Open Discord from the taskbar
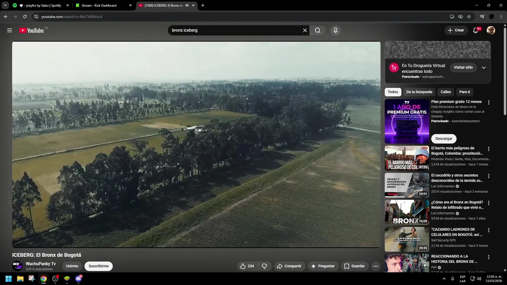Screen dimensions: 507x285 click(x=78, y=279)
